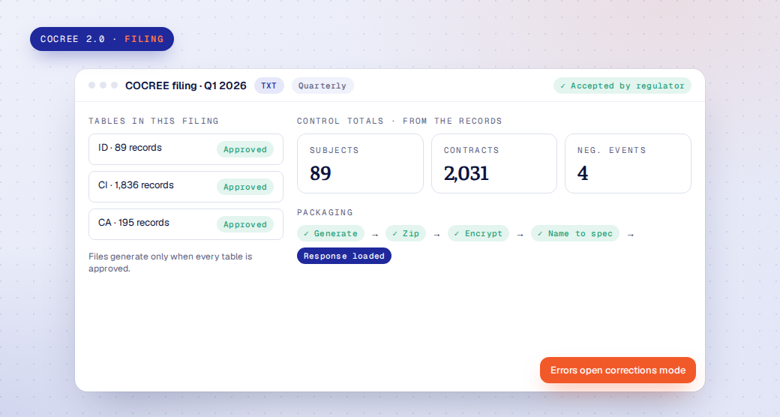Open the Contracts control total card
Viewport: 780px width, 417px height.
coord(494,163)
